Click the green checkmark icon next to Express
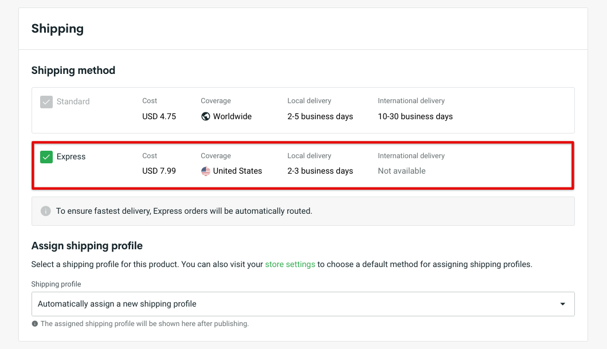 (46, 156)
